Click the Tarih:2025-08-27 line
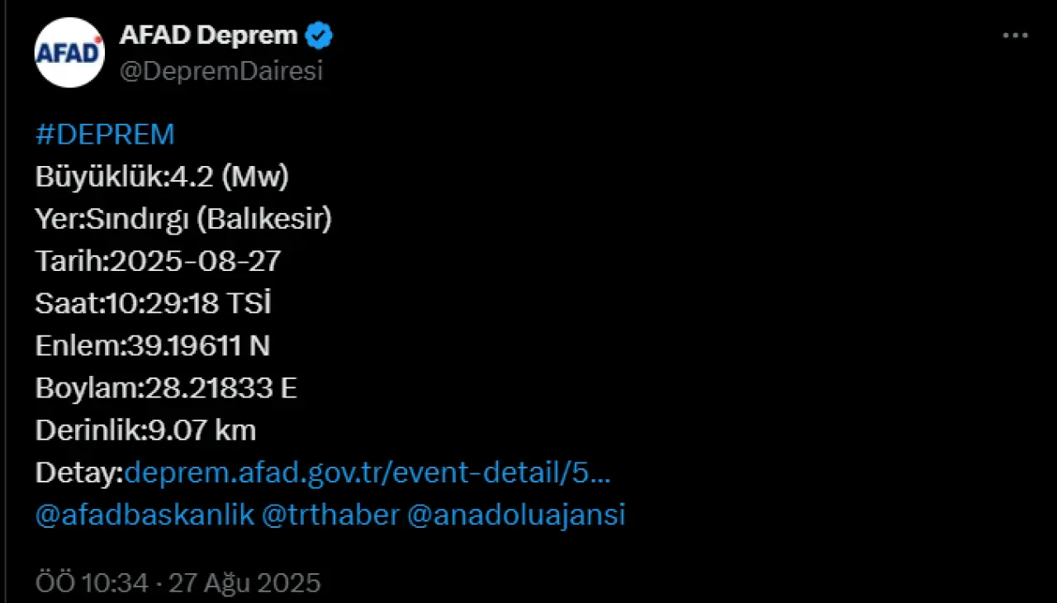1057x603 pixels. [x=158, y=261]
